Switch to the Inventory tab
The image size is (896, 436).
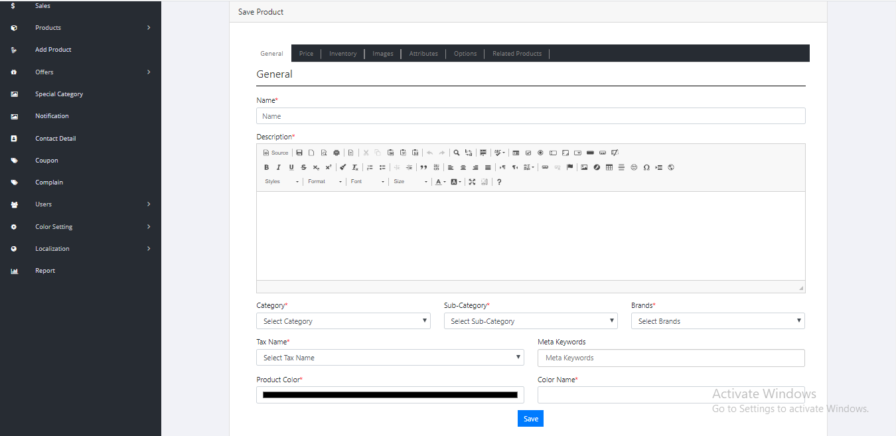(342, 54)
